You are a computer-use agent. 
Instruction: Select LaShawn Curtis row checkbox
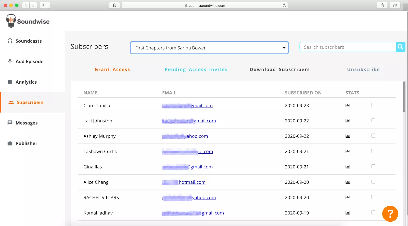pyautogui.click(x=373, y=151)
